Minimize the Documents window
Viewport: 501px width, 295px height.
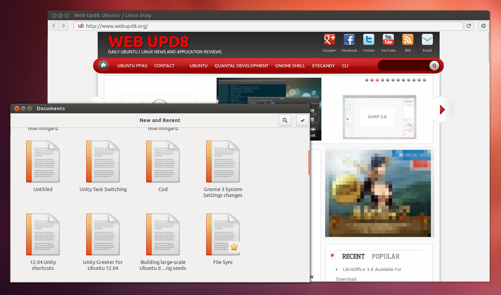point(23,108)
